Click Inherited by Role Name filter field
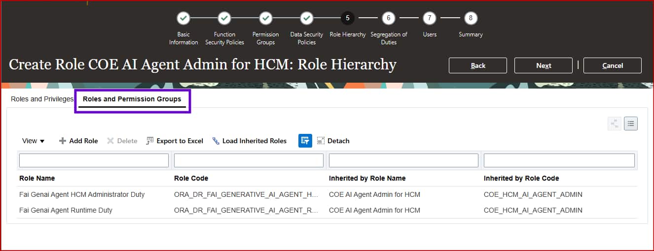654x251 pixels. (x=403, y=160)
